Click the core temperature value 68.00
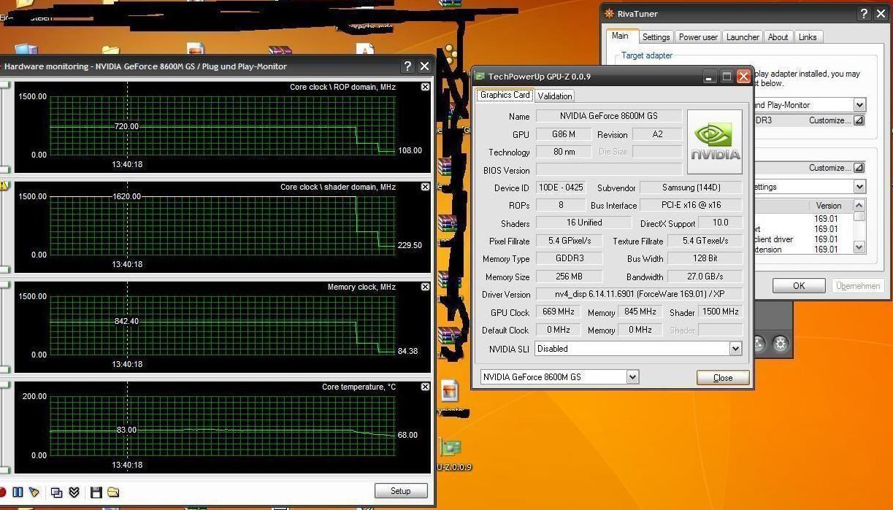The width and height of the screenshot is (893, 510). [x=407, y=435]
